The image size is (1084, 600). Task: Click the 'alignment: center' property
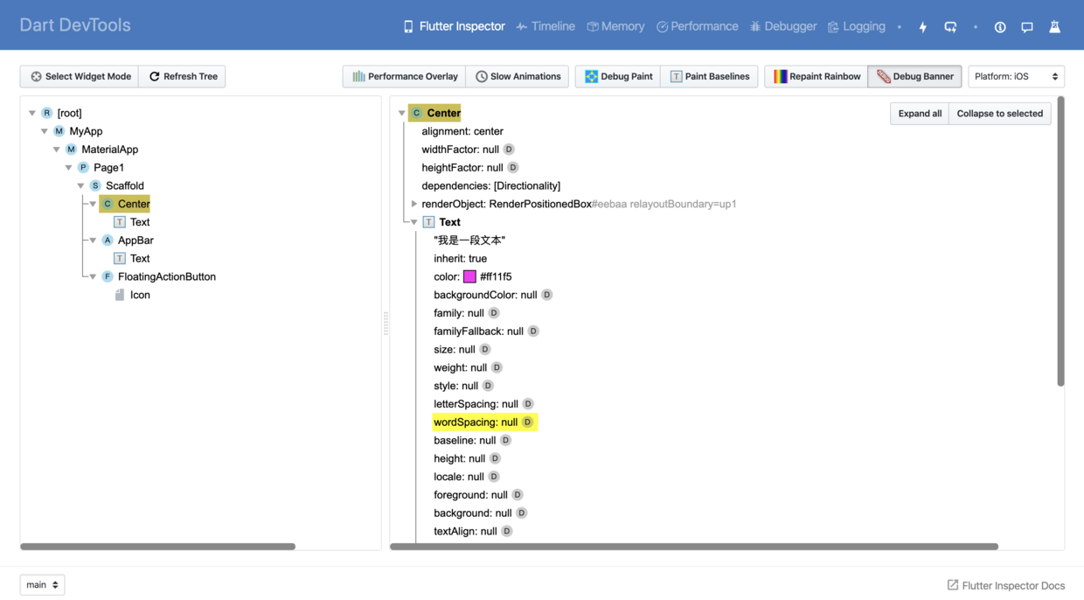click(x=462, y=131)
